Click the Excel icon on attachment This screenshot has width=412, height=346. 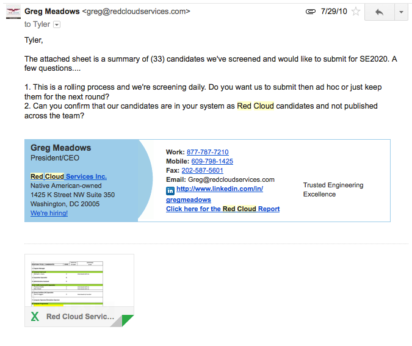point(35,317)
